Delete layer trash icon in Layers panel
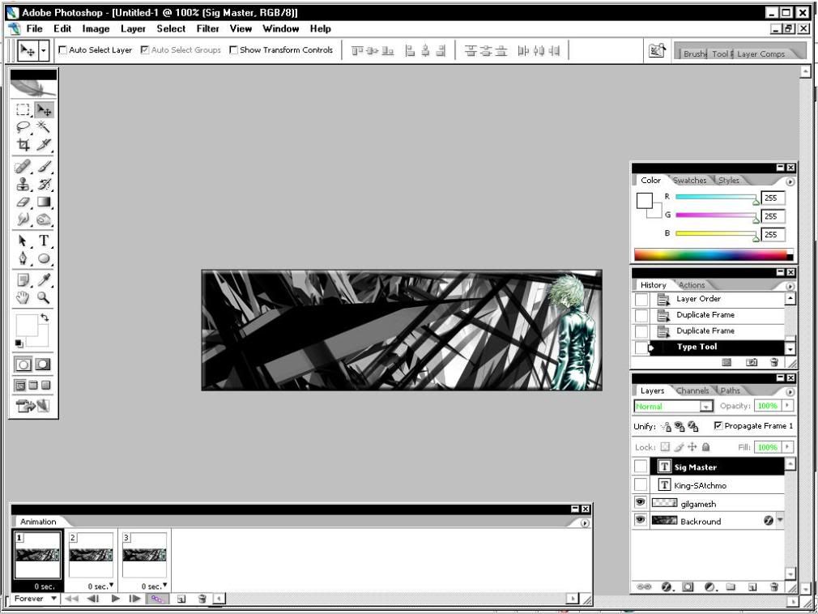 click(774, 587)
